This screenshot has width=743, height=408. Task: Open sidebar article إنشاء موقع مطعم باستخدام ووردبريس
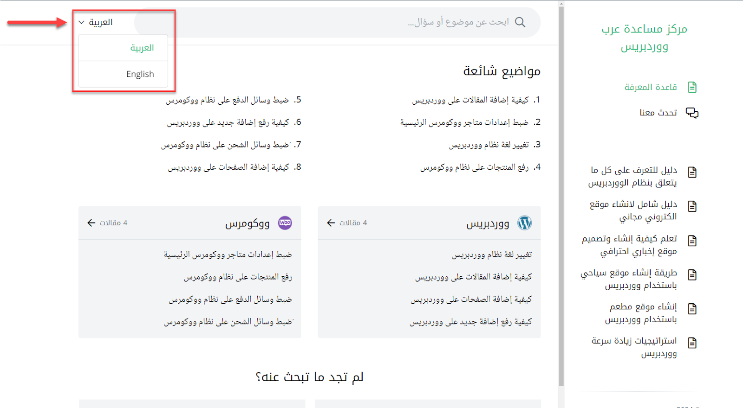click(641, 313)
